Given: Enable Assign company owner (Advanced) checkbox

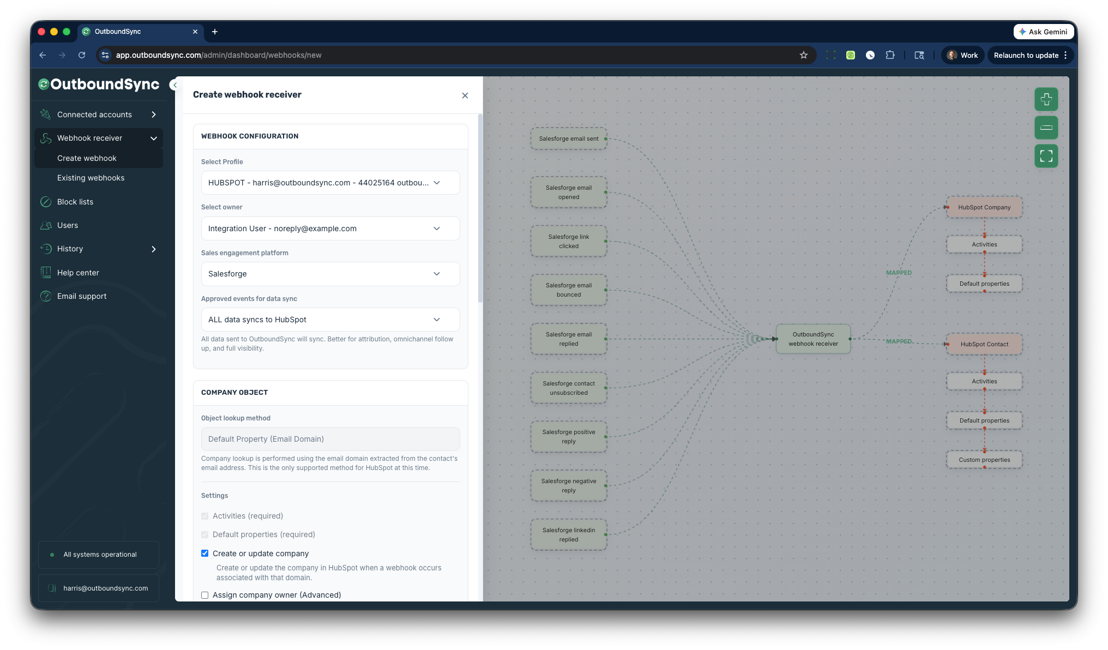Looking at the screenshot, I should click(205, 595).
